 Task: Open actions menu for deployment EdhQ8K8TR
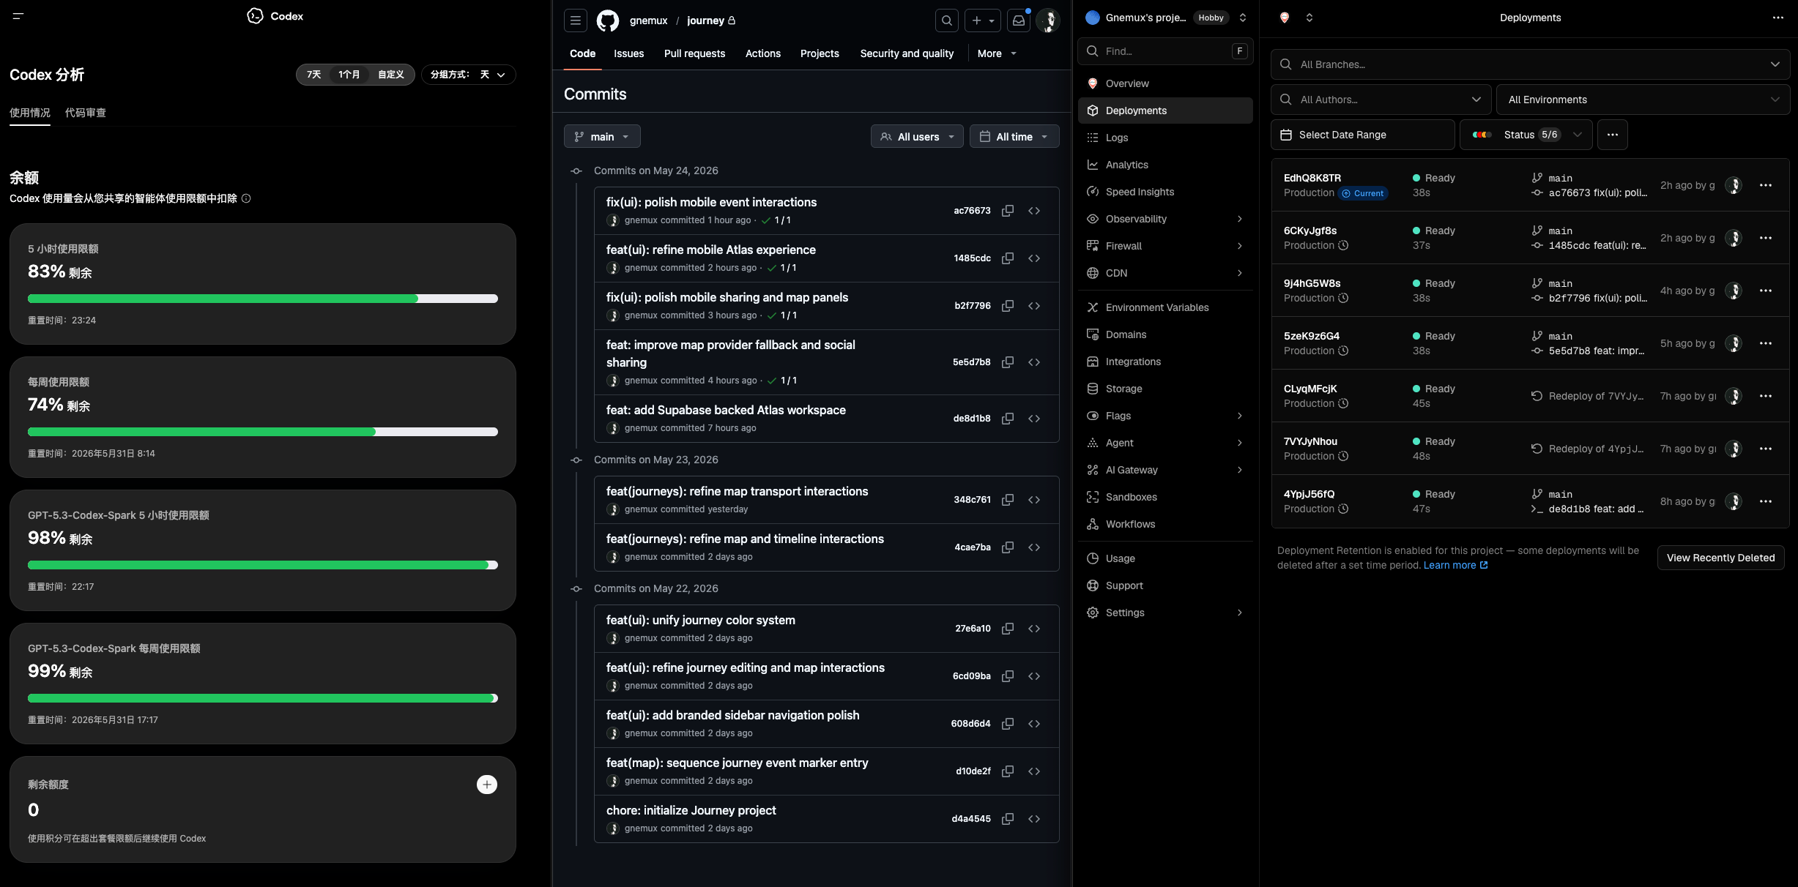[x=1766, y=185]
